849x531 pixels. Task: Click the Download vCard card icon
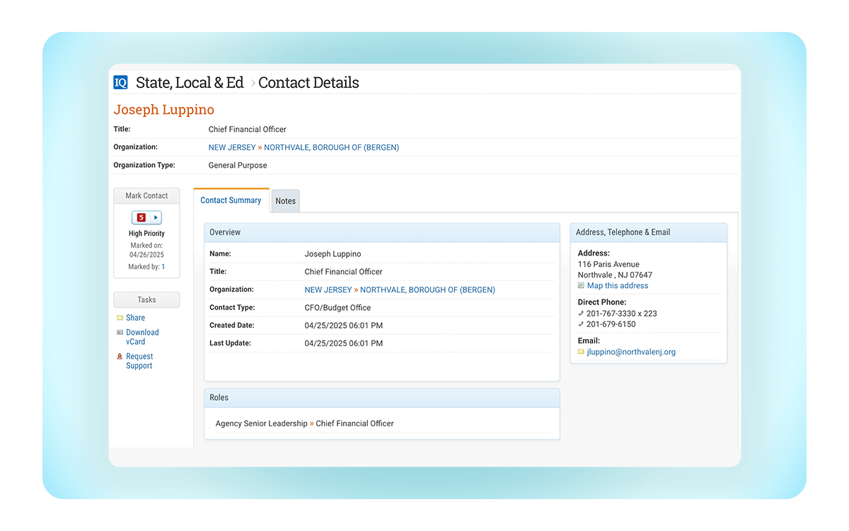(120, 332)
